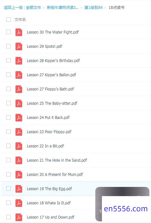Click PDF icon for Floppy's Bath file
Image resolution: width=151 pixels, height=223 pixels.
click(19, 89)
